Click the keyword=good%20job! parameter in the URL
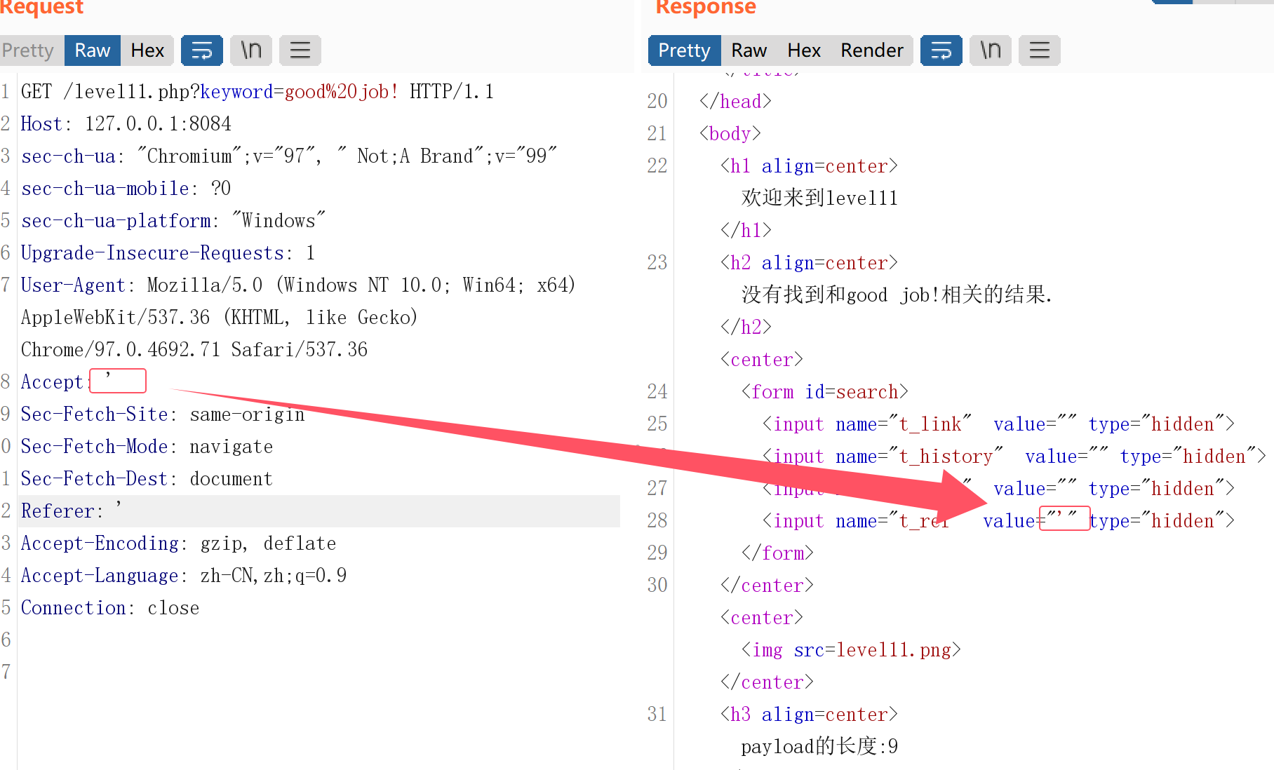The height and width of the screenshot is (770, 1274). tap(300, 92)
